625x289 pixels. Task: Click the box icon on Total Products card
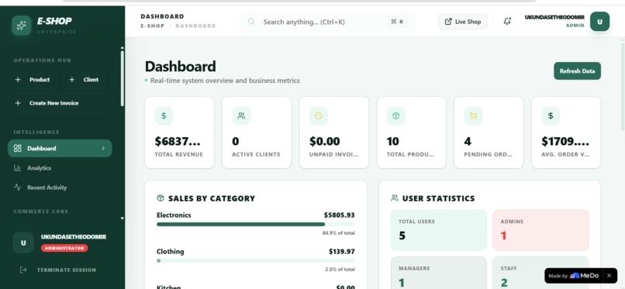(x=395, y=116)
